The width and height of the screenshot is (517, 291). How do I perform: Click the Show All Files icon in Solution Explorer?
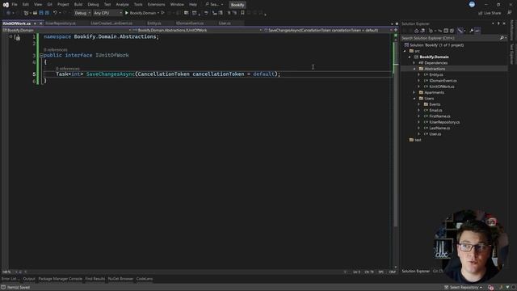point(452,31)
